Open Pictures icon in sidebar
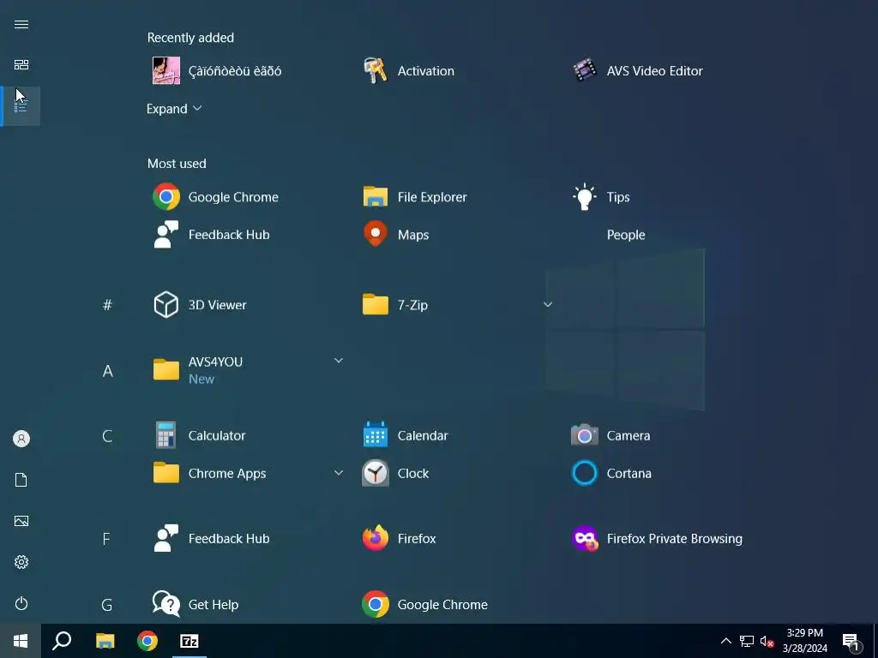The image size is (878, 658). click(x=21, y=521)
